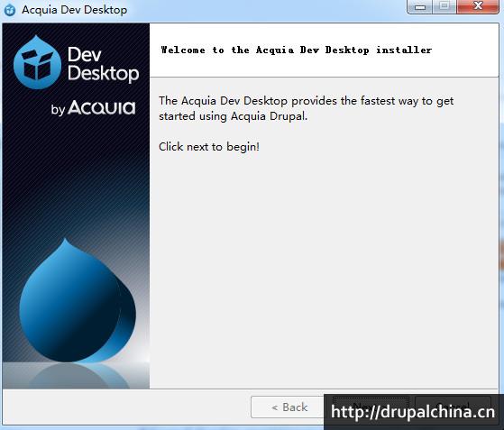Image resolution: width=504 pixels, height=430 pixels.
Task: Click the drupalchina.cn watermark URL
Action: click(x=413, y=412)
